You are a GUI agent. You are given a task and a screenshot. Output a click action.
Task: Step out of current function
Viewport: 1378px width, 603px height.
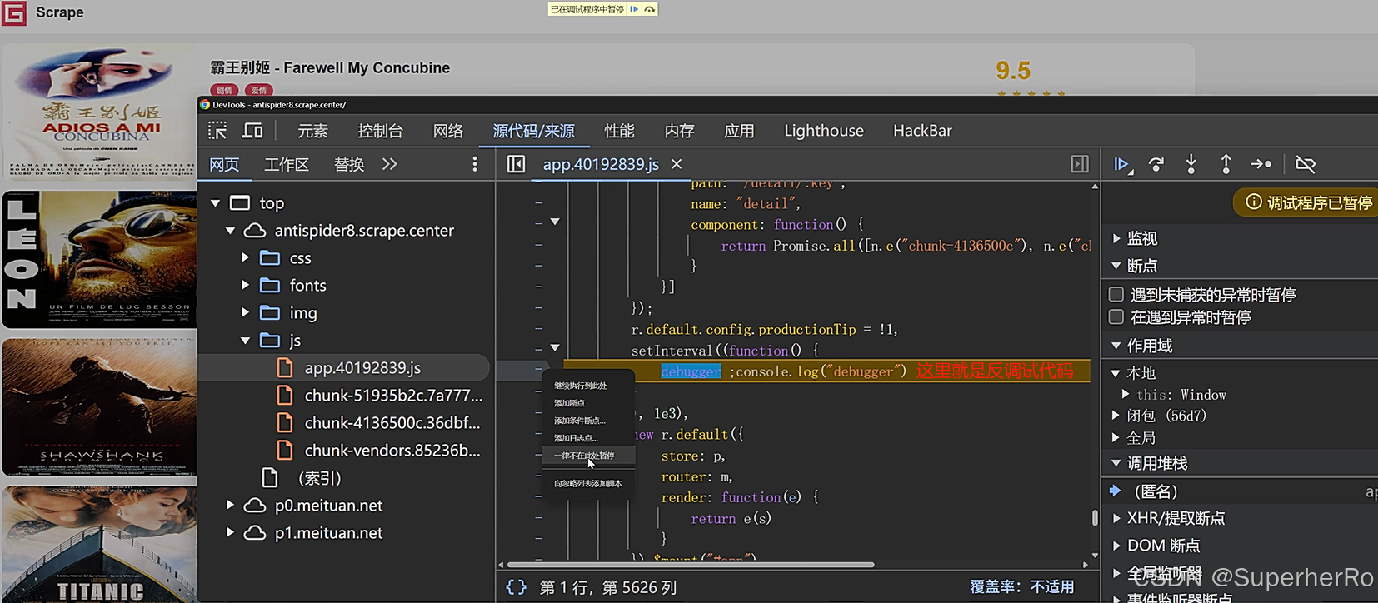(1226, 164)
